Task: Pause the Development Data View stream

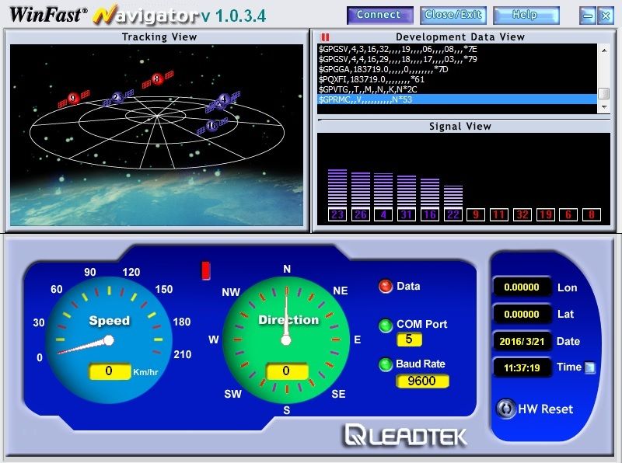Action: 325,37
